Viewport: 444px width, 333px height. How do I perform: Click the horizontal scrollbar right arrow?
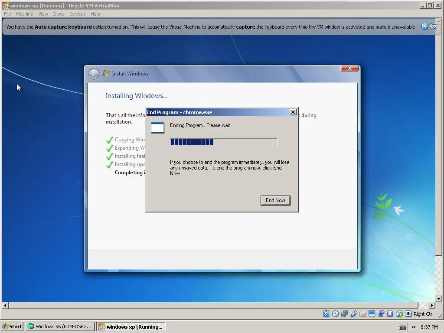(431, 305)
